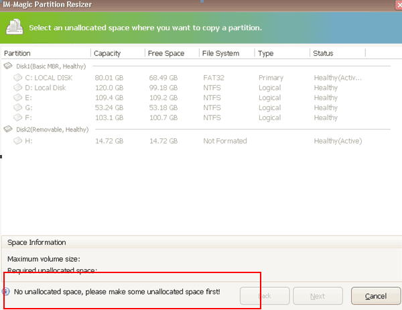Click the Not Formated file system cell

[225, 141]
